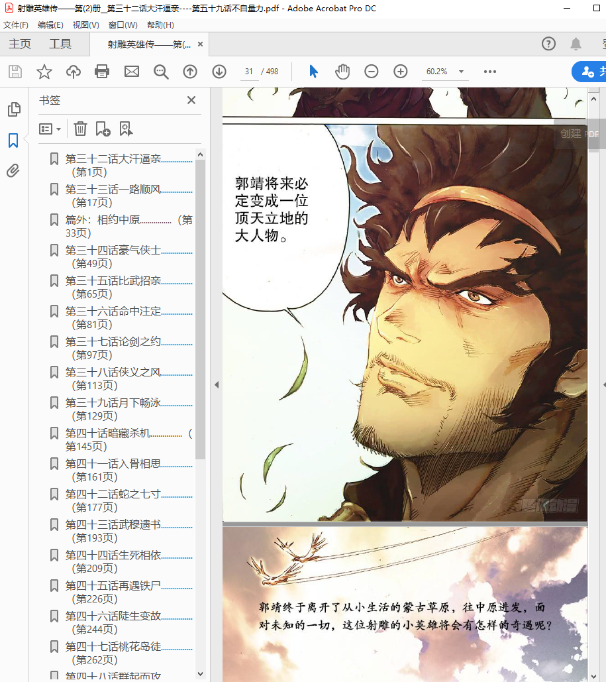Click the upload to cloud icon

(74, 72)
